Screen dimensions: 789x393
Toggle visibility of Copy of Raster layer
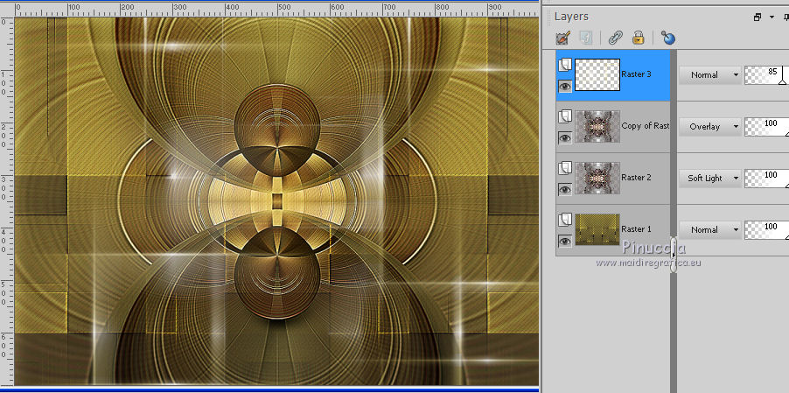point(565,137)
